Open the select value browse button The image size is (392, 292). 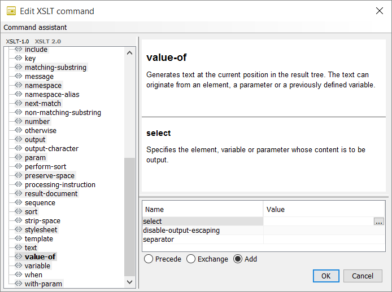[379, 222]
